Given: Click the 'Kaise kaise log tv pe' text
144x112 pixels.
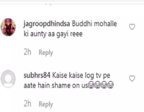Looking at the screenshot, I should (x=81, y=76).
